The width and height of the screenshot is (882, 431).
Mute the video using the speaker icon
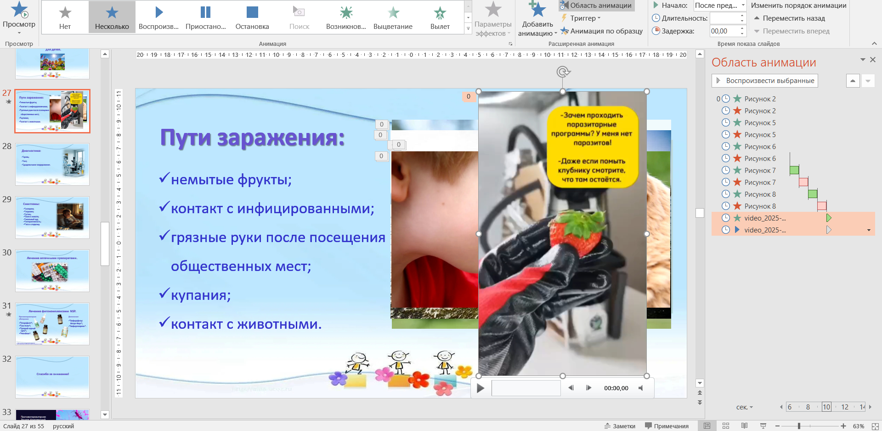click(x=640, y=387)
